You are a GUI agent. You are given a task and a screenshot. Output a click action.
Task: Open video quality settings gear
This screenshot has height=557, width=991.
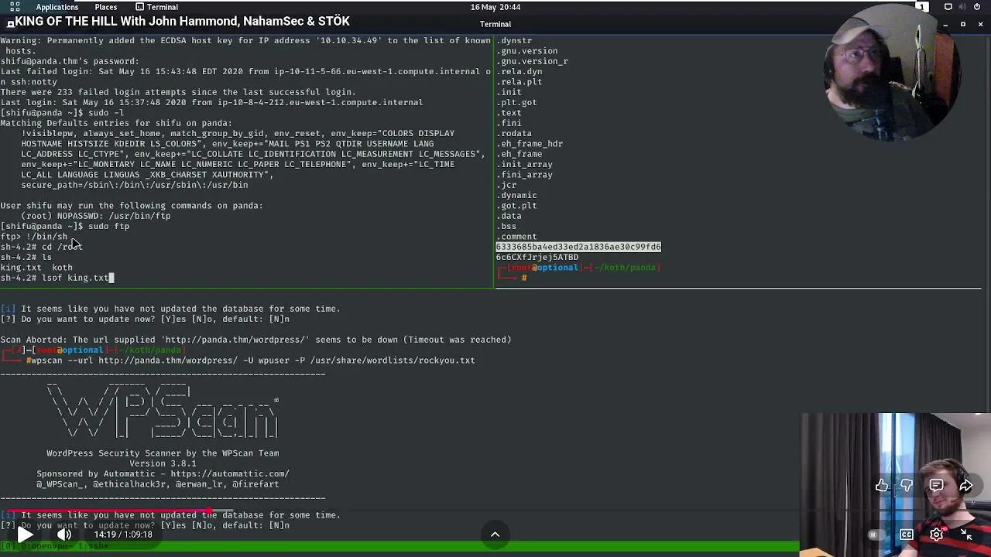tap(936, 534)
